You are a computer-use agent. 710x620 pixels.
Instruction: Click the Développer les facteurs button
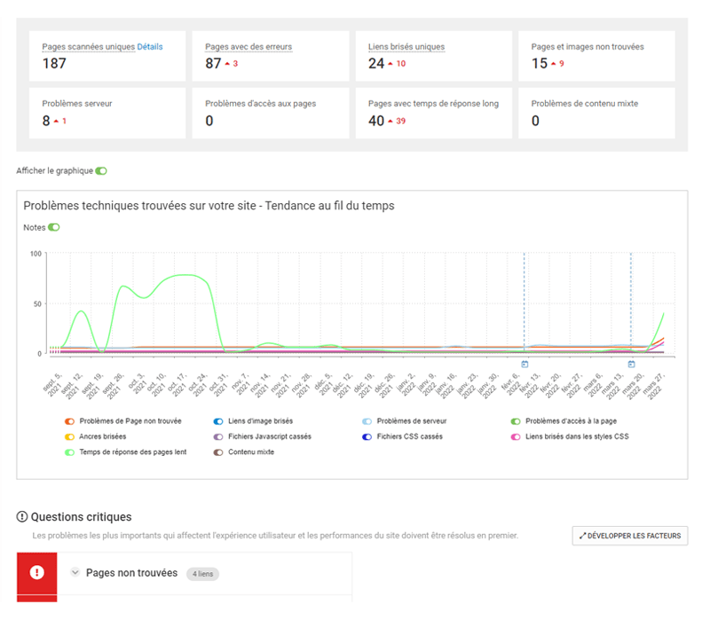[x=629, y=536]
